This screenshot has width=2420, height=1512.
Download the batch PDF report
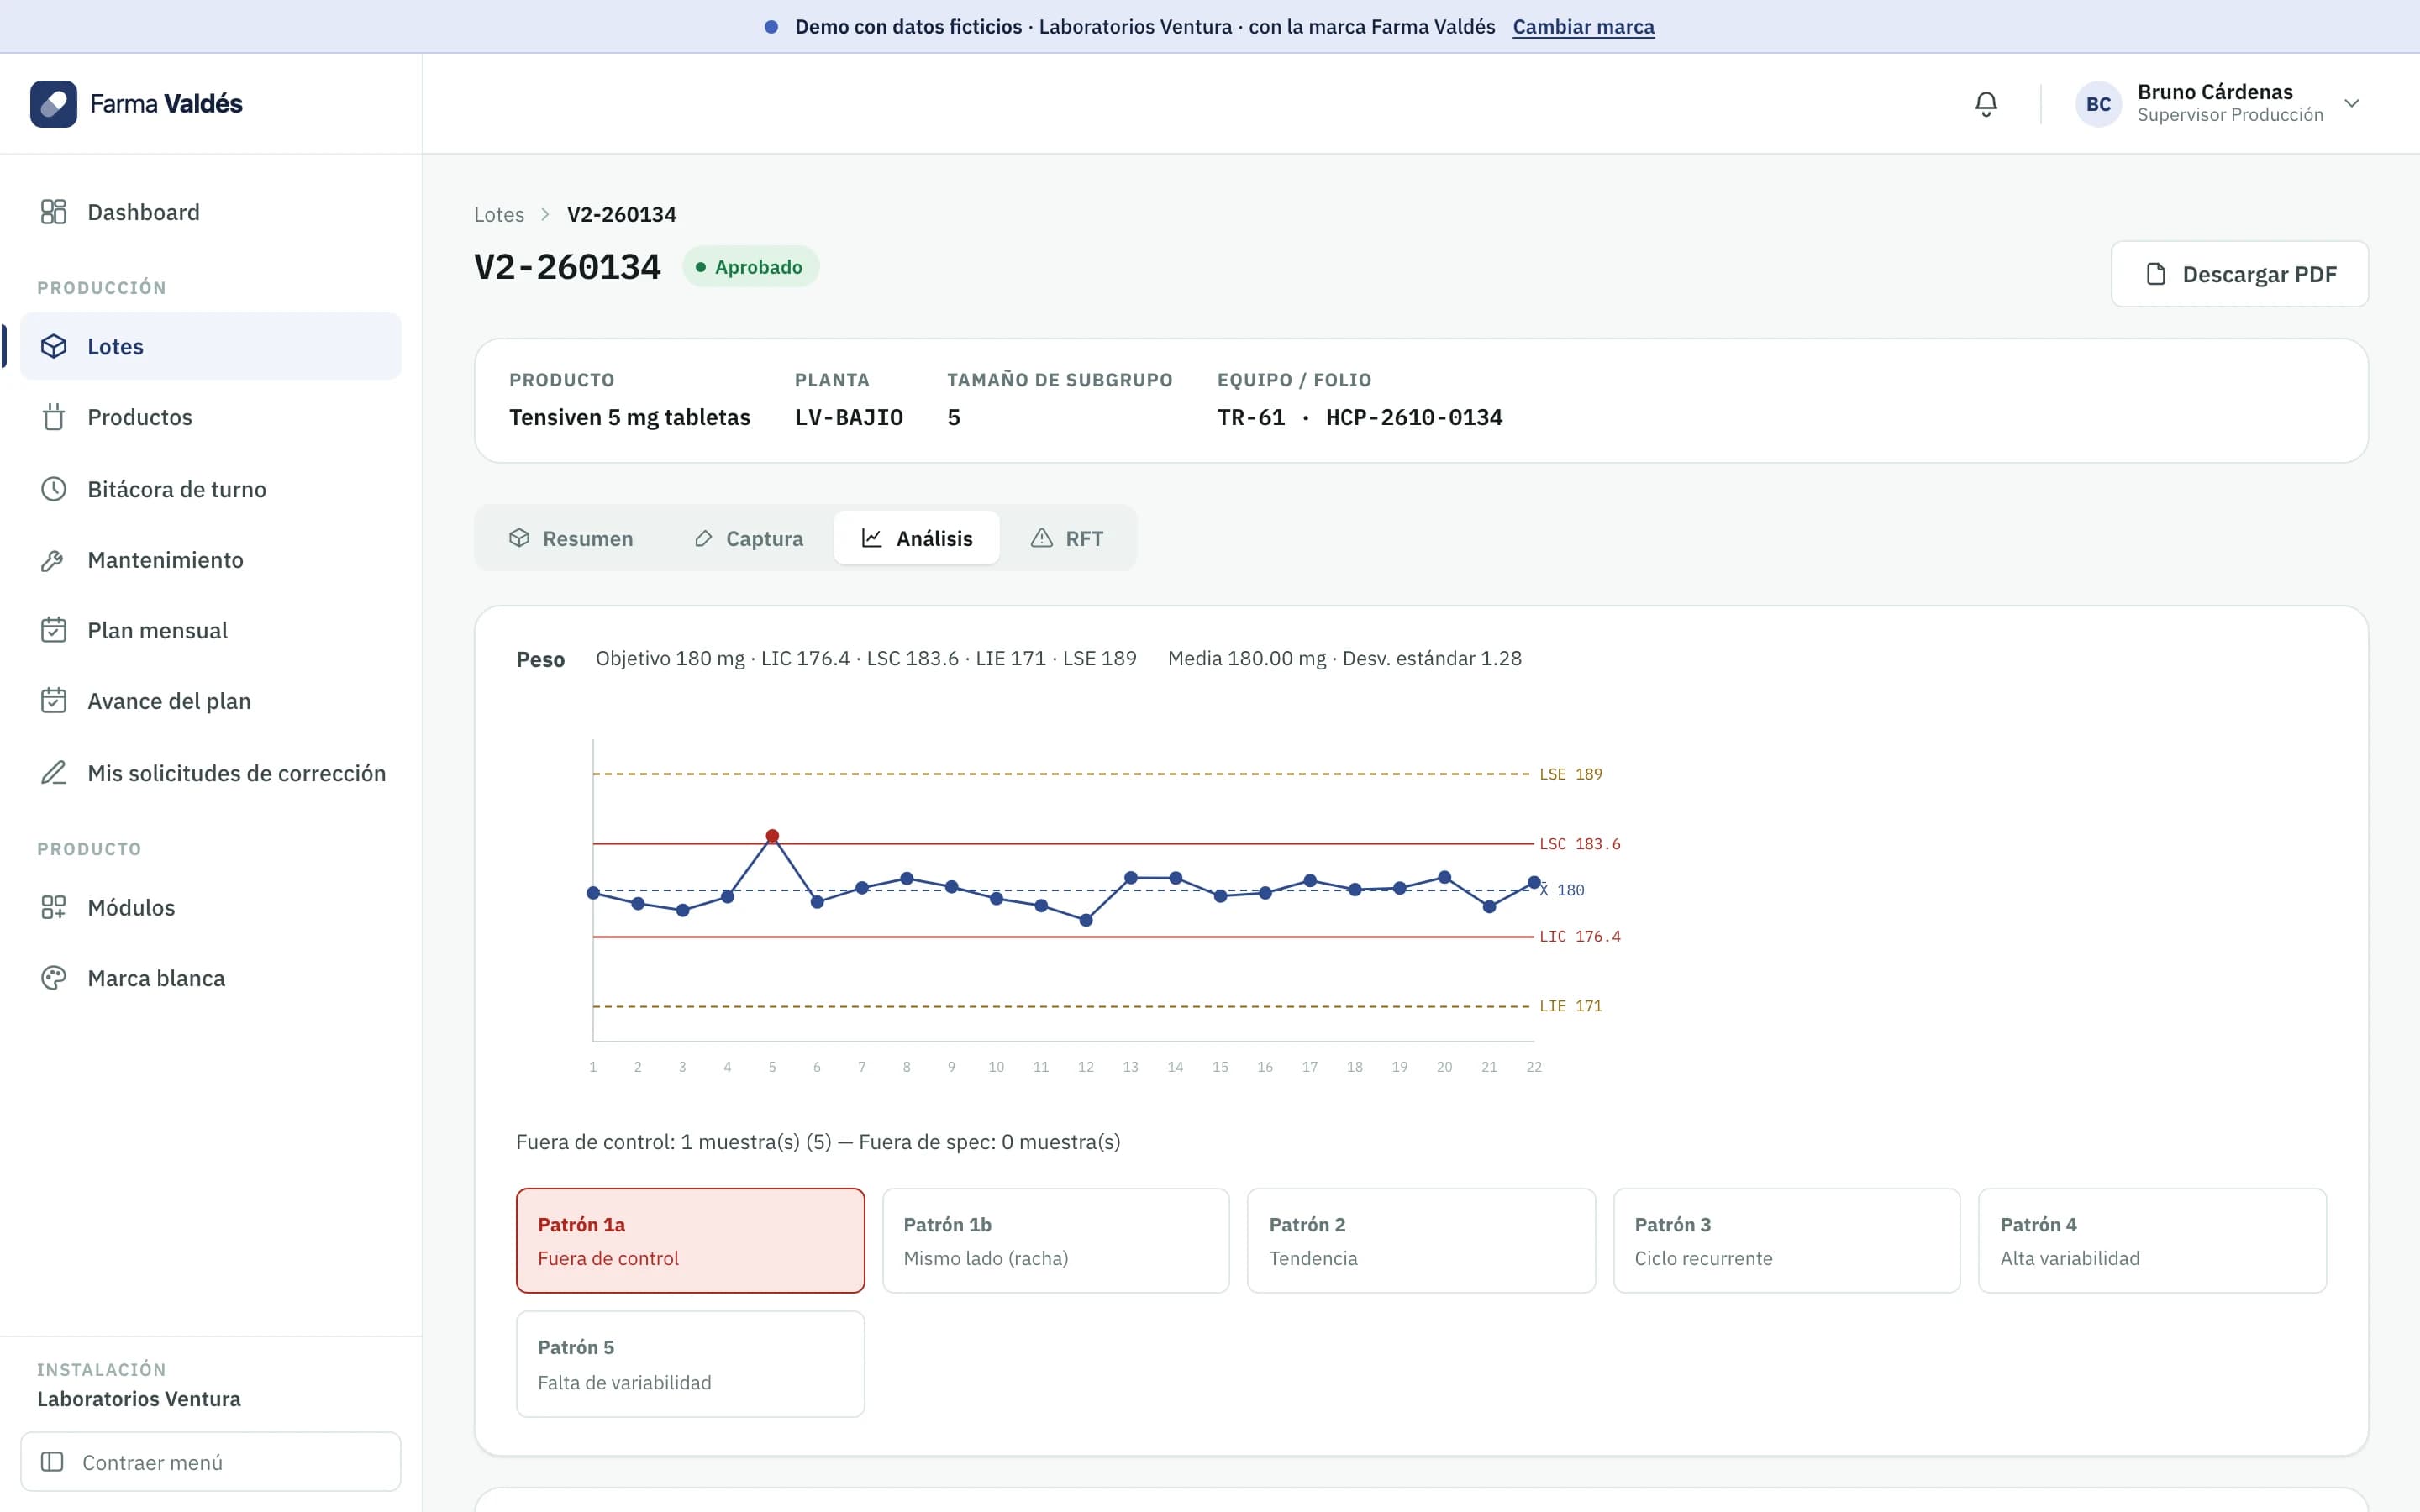pos(2239,274)
